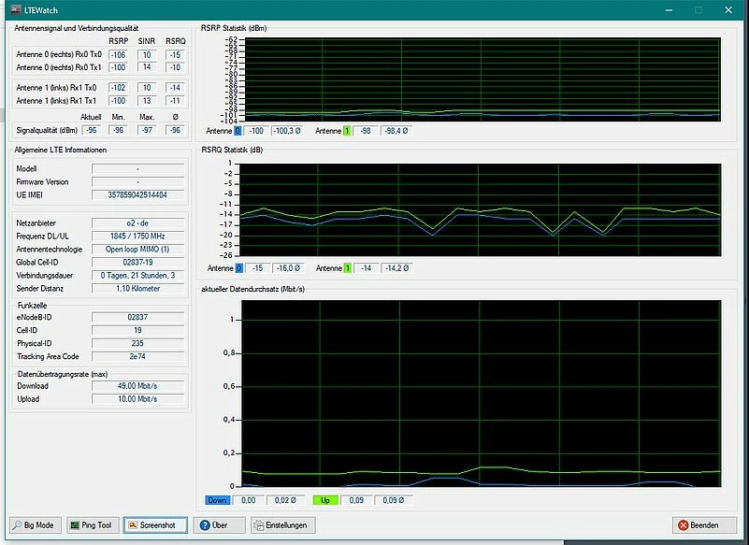Click green Antenne 1 swatch under RSRP graph
The width and height of the screenshot is (749, 545).
tap(347, 131)
